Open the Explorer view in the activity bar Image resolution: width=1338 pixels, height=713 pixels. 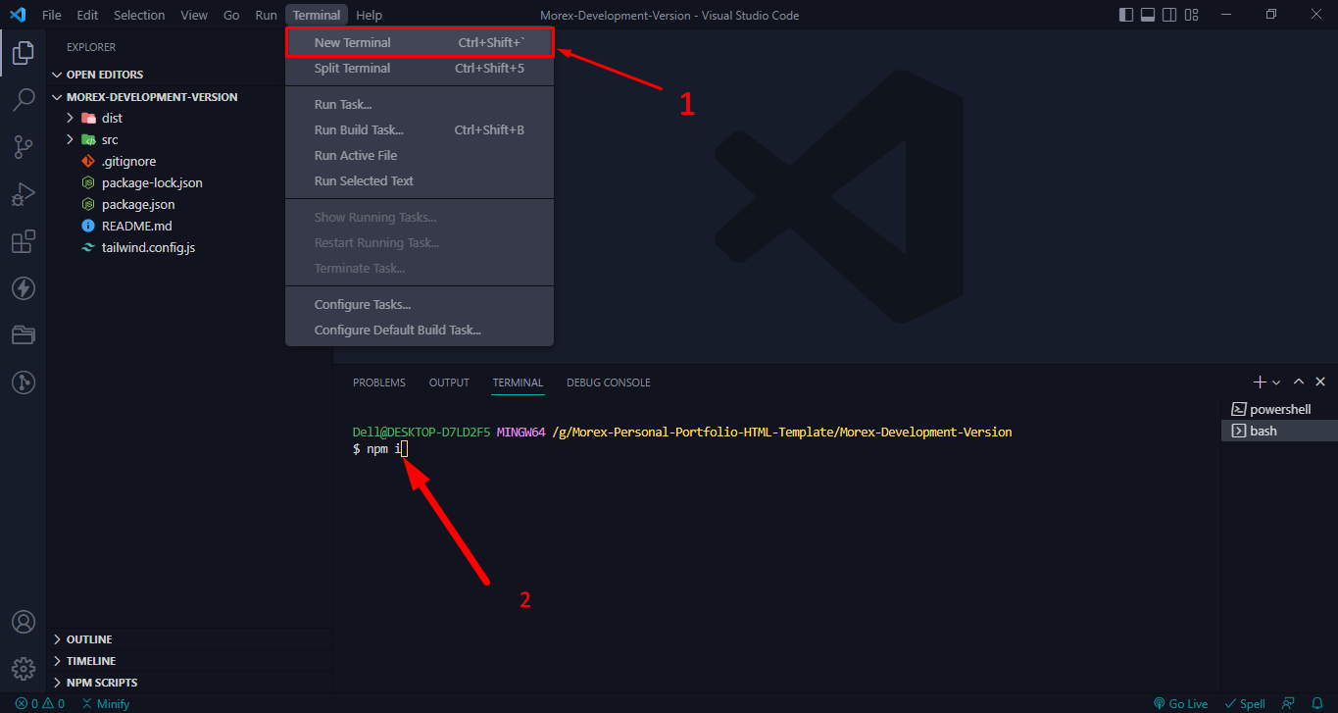point(24,53)
